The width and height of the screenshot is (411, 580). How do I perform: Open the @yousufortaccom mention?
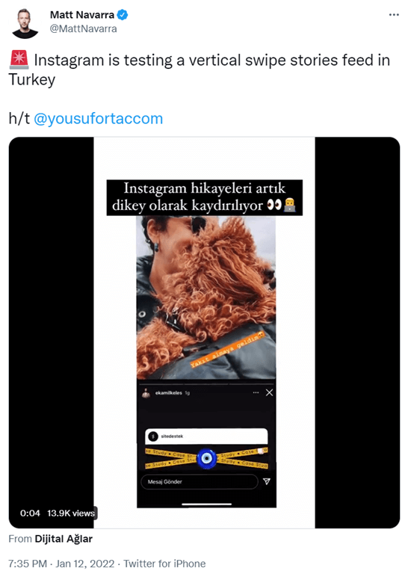pos(98,119)
